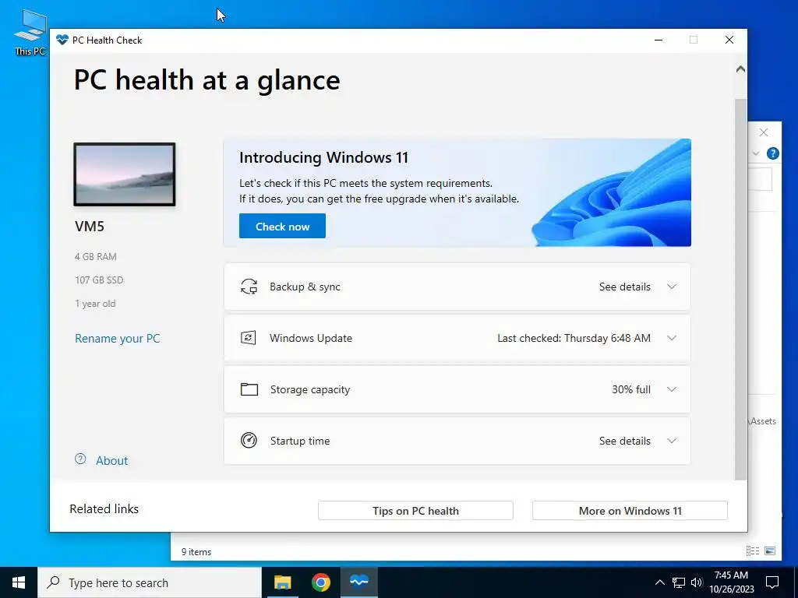Show hidden system tray icons
798x598 pixels.
pyautogui.click(x=659, y=582)
